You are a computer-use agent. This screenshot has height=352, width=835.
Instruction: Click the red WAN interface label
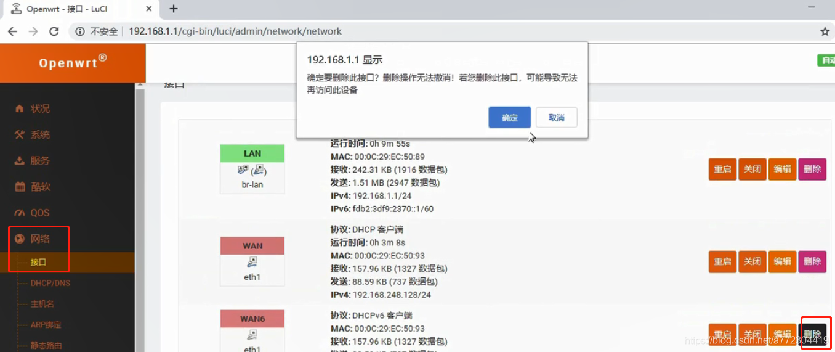click(252, 246)
